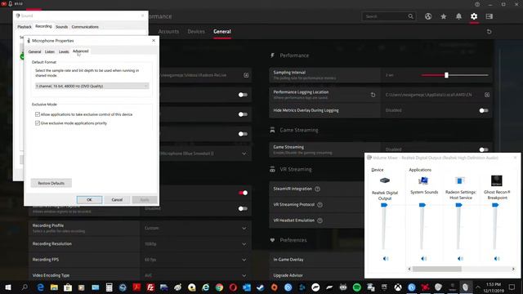Click Cancel in Microphone Properties

point(117,199)
